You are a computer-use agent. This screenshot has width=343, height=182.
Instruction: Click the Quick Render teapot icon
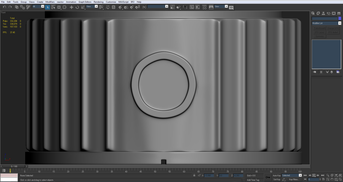231,7
